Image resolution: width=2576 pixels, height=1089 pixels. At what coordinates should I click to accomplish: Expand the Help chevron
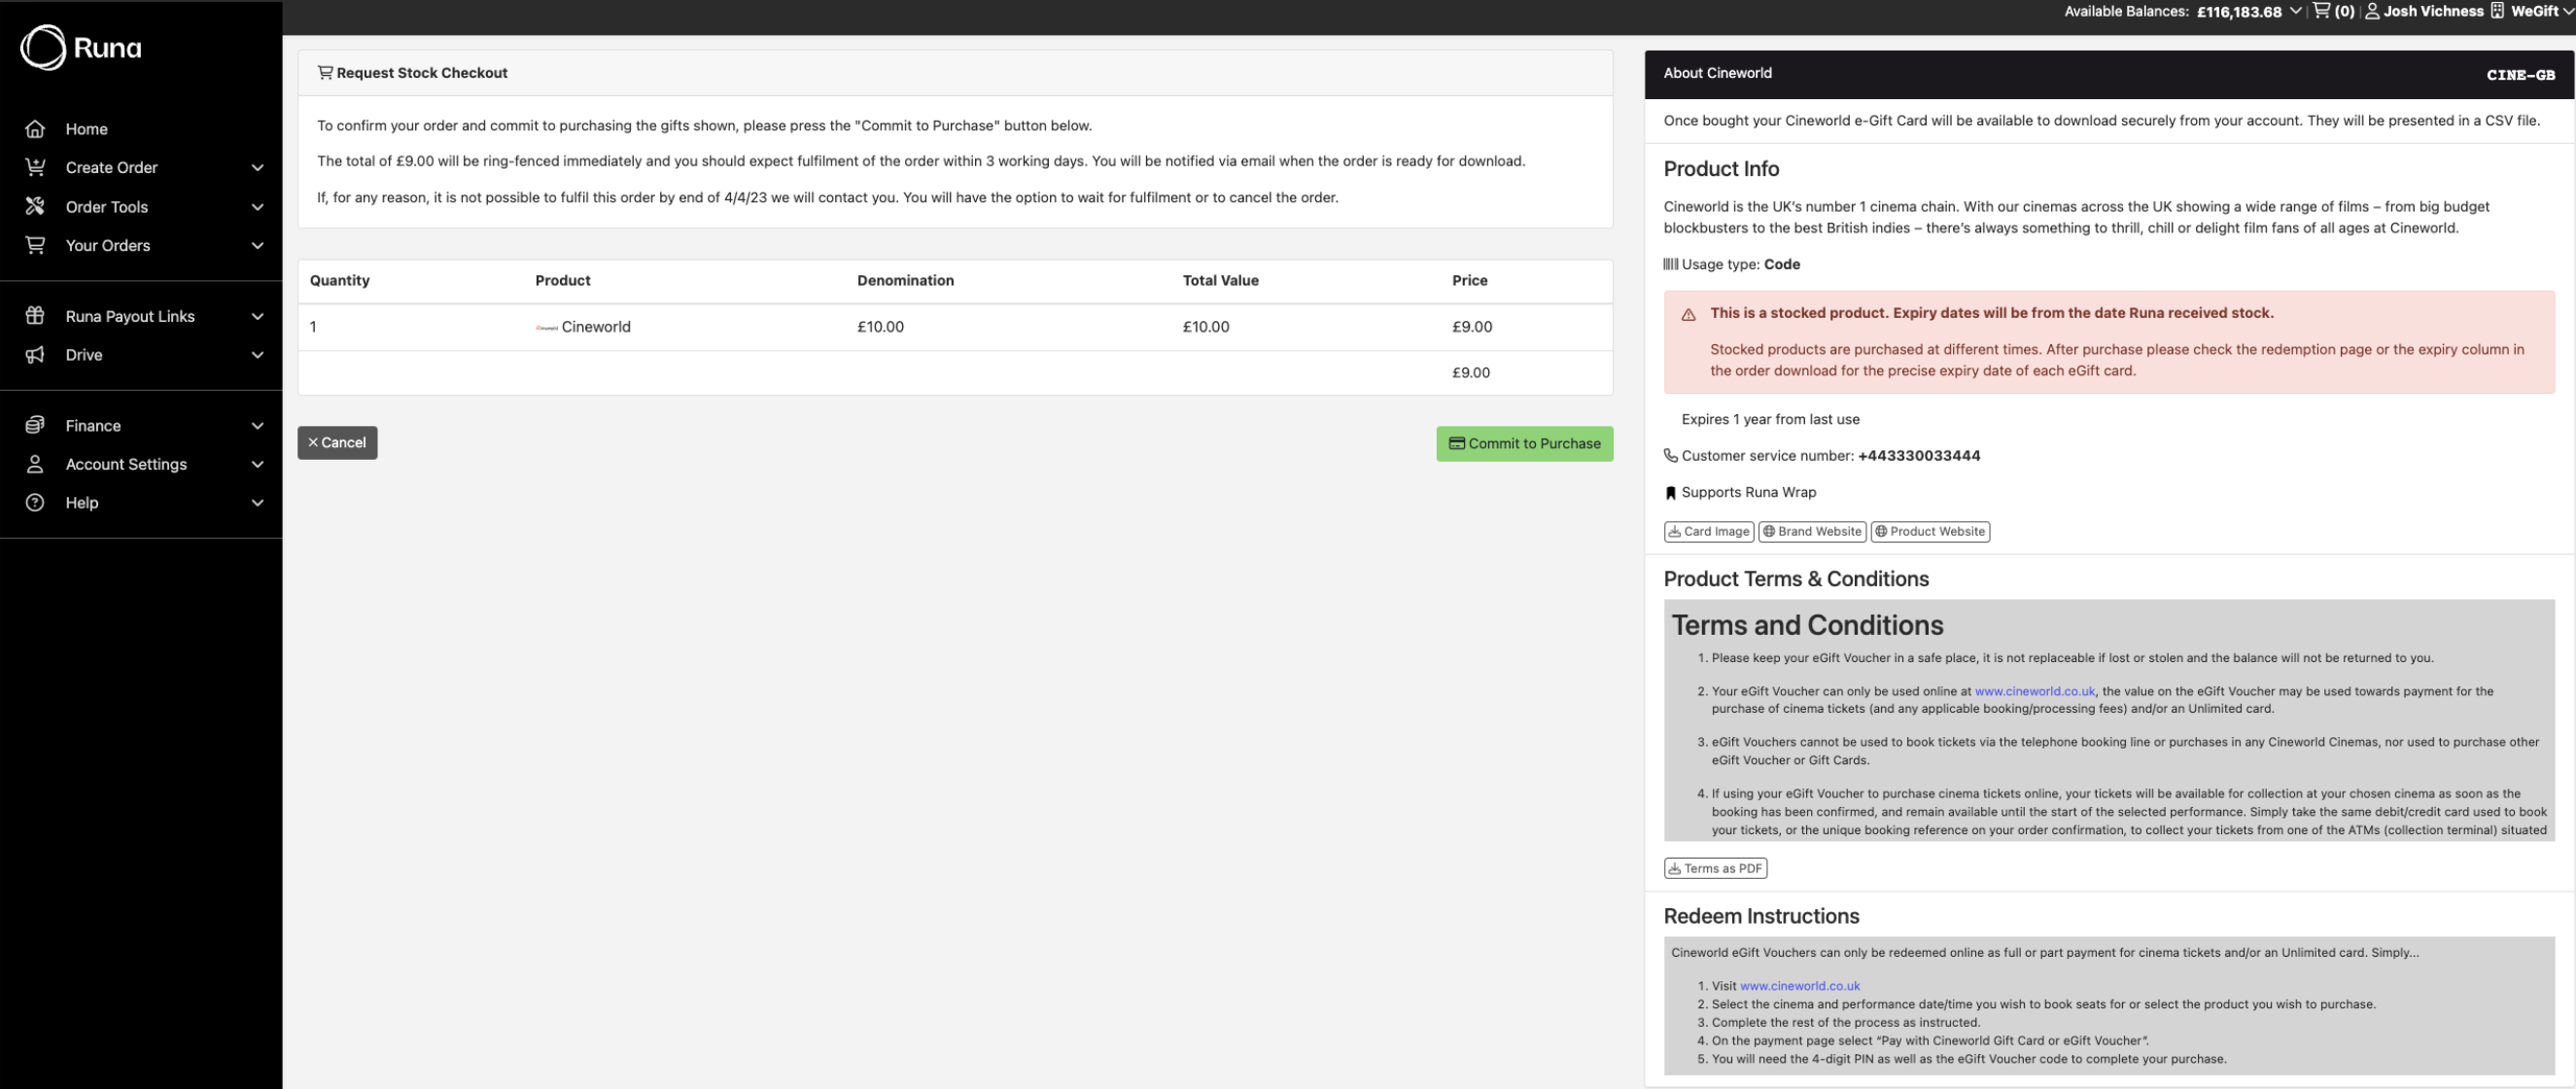257,503
